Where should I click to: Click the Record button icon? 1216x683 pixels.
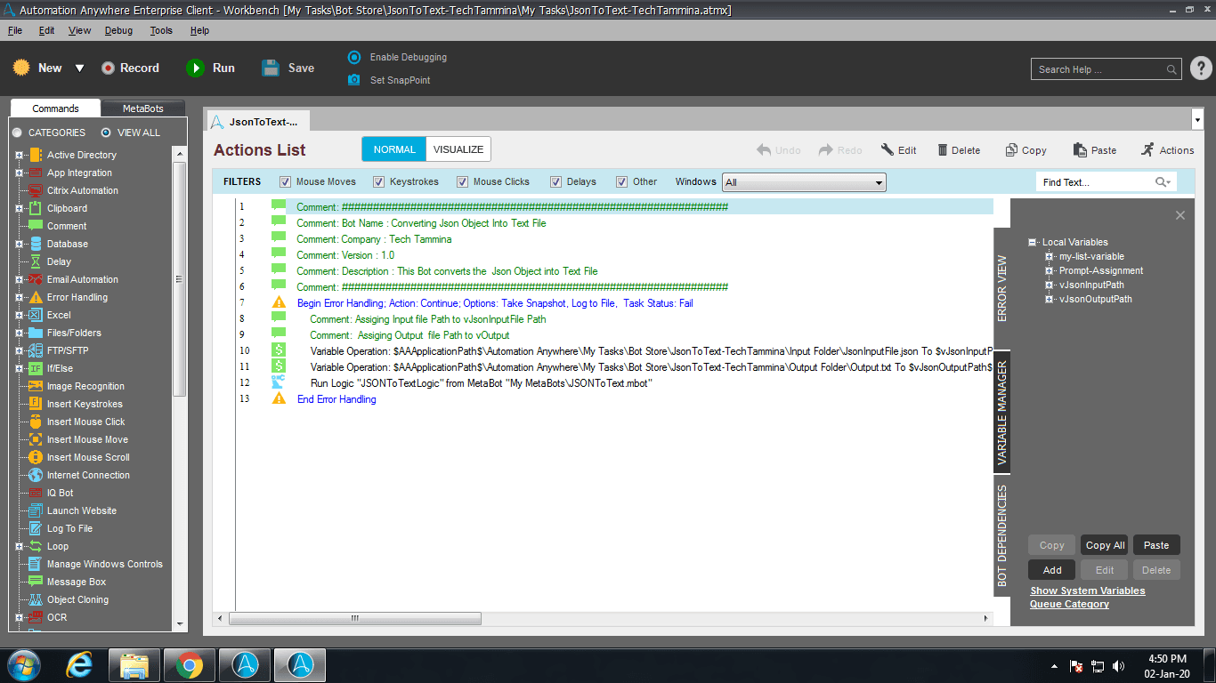pos(108,68)
